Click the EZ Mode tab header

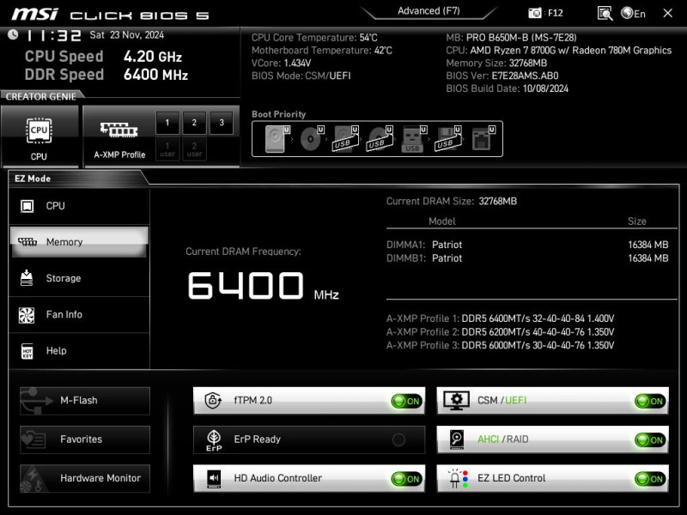(33, 179)
